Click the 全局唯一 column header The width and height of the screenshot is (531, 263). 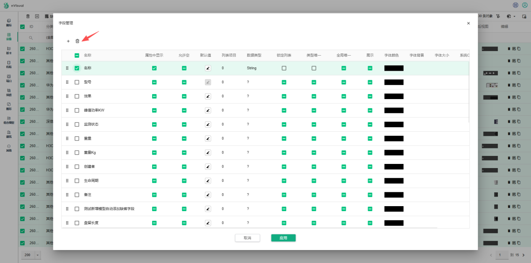pos(344,55)
